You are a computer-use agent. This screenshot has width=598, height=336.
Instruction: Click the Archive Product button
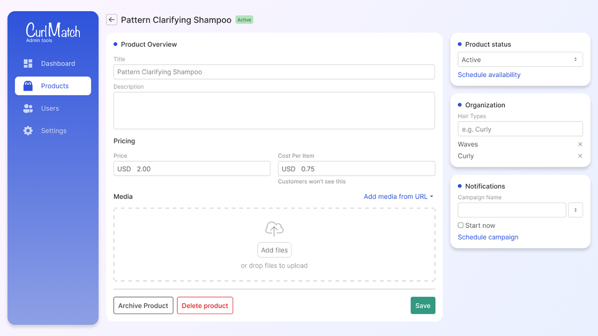coord(144,306)
